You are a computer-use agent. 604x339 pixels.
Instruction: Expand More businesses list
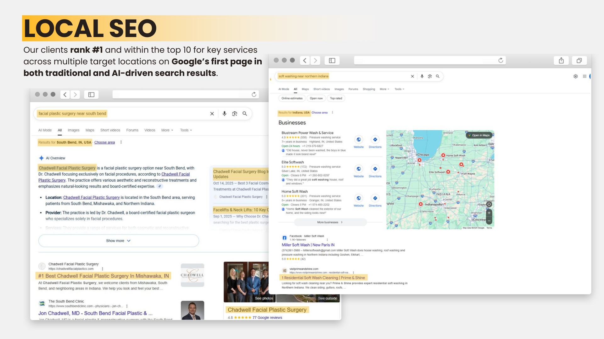tap(330, 222)
